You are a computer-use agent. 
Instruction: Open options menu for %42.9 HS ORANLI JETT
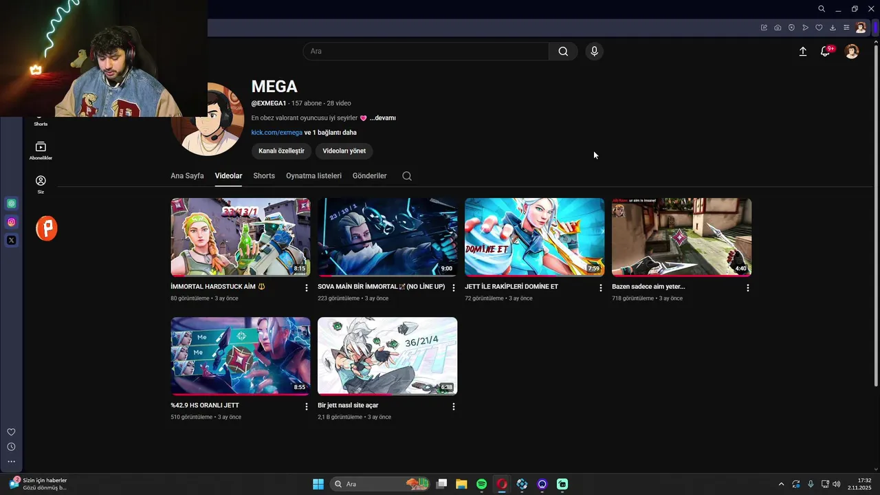(307, 407)
